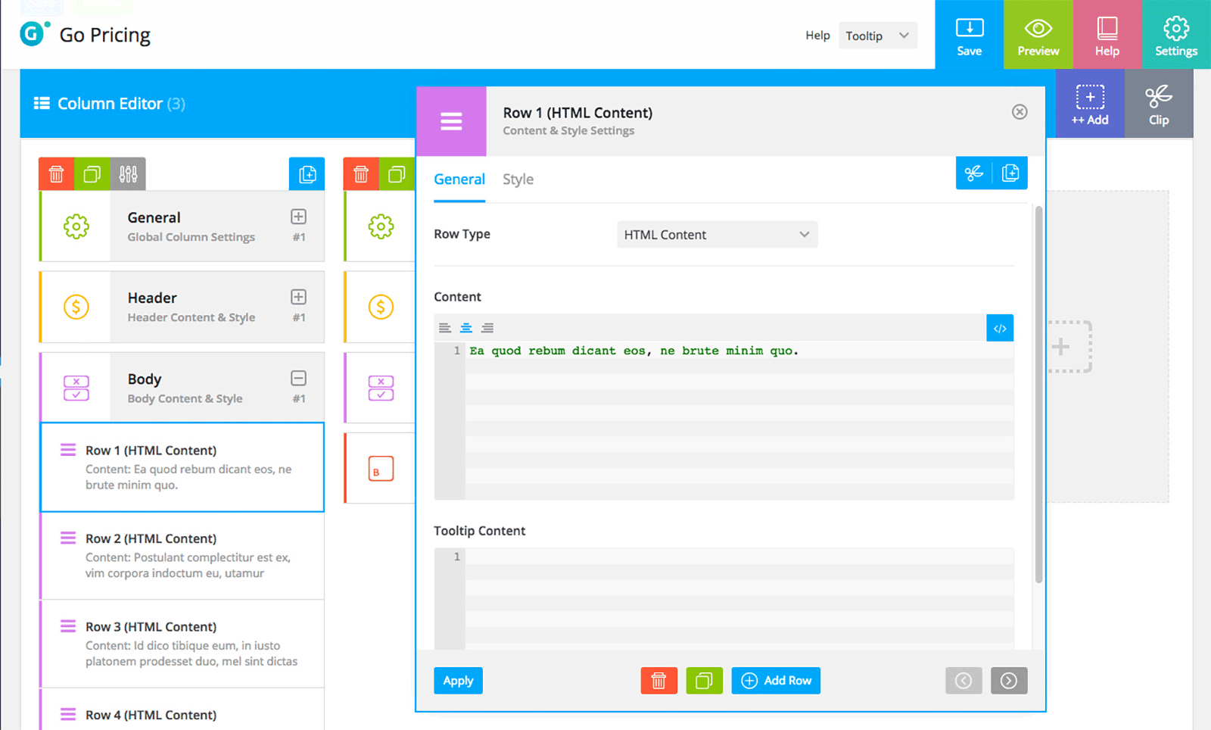Image resolution: width=1211 pixels, height=730 pixels.
Task: Align content right in the editor toolbar
Action: click(487, 328)
